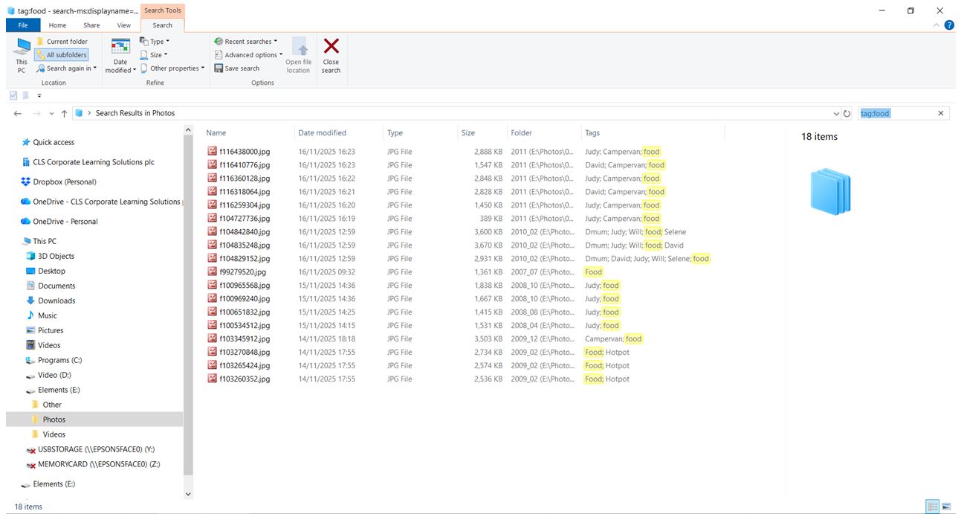Click the Date modified calendar icon
This screenshot has width=961, height=514.
pyautogui.click(x=120, y=47)
